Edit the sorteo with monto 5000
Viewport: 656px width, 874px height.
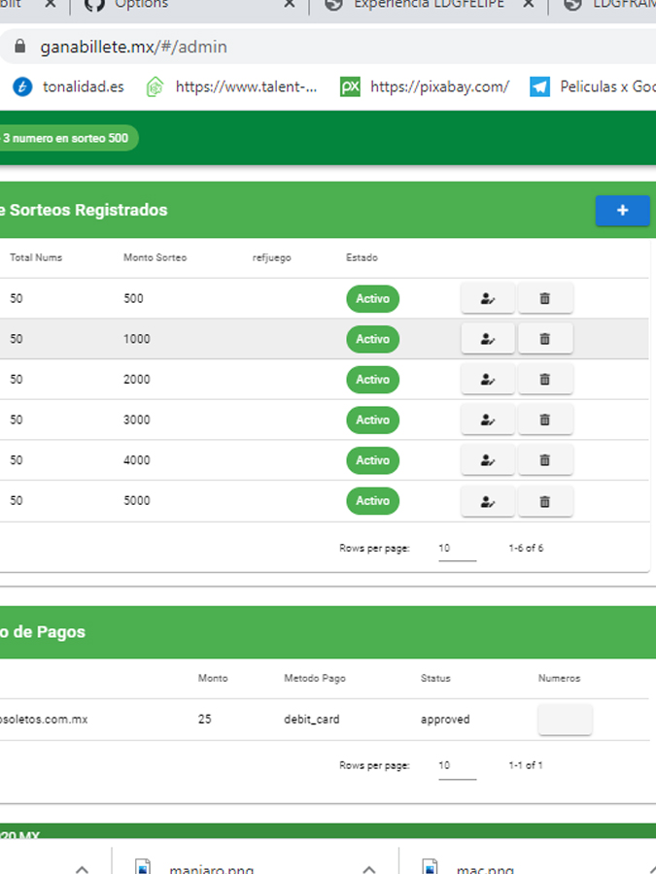pos(487,501)
